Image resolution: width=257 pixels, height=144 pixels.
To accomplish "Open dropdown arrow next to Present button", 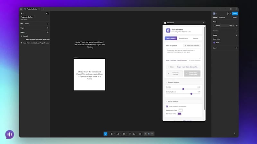I will click(230, 13).
